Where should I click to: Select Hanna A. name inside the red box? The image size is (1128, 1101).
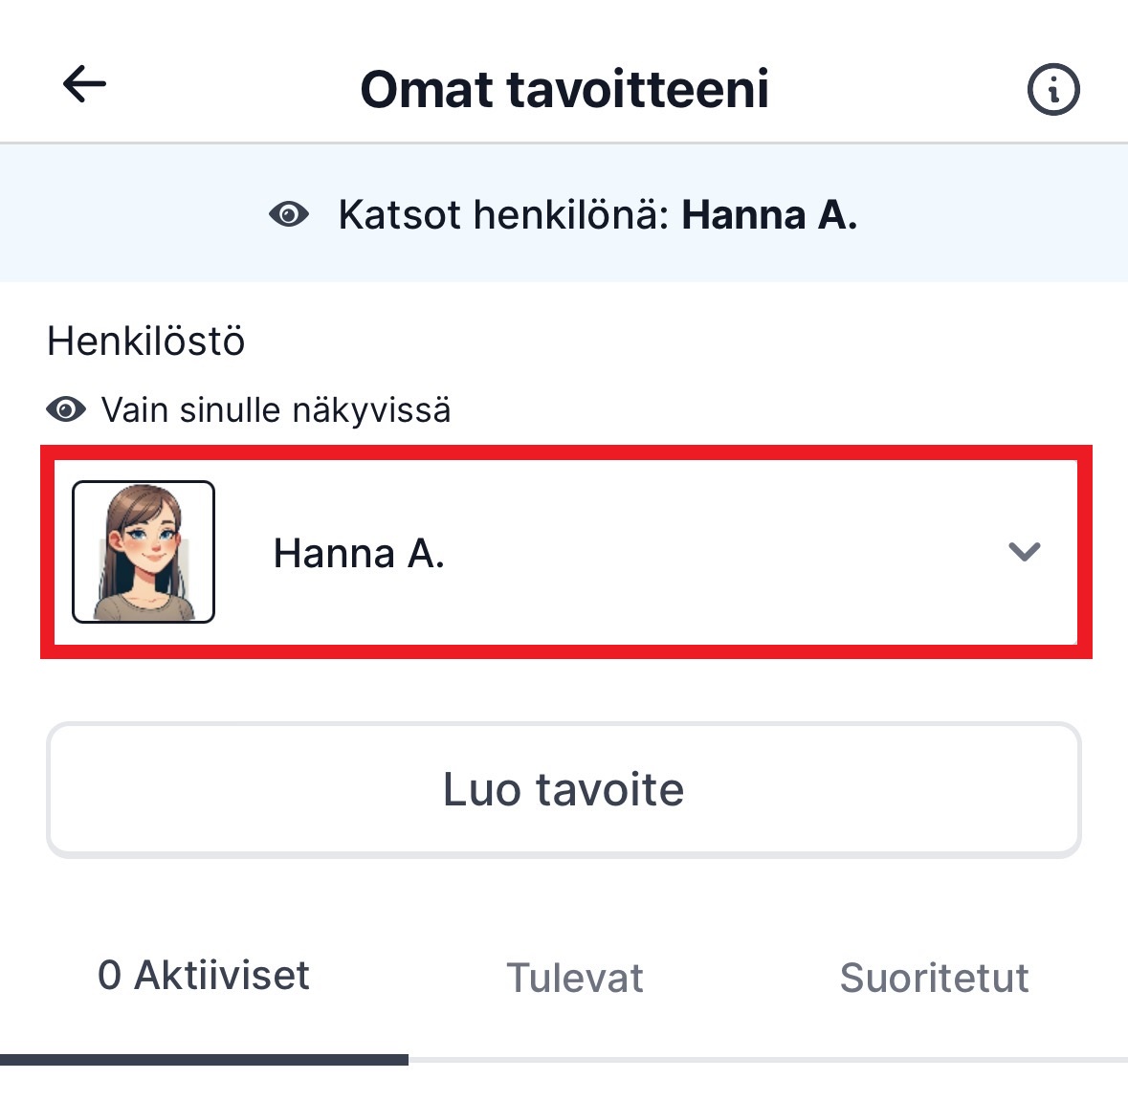[x=359, y=554]
